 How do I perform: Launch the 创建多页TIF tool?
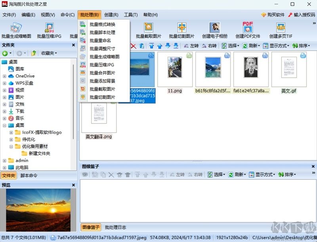point(281,30)
